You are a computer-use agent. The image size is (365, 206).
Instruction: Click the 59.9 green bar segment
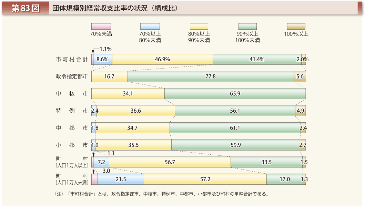[x=236, y=145]
